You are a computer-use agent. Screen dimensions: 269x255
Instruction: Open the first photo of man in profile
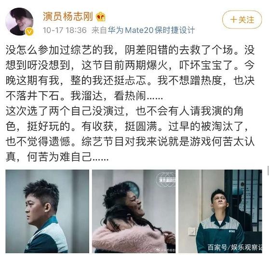tap(47, 211)
